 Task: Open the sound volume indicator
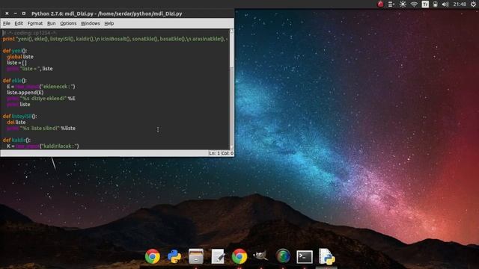point(445,4)
